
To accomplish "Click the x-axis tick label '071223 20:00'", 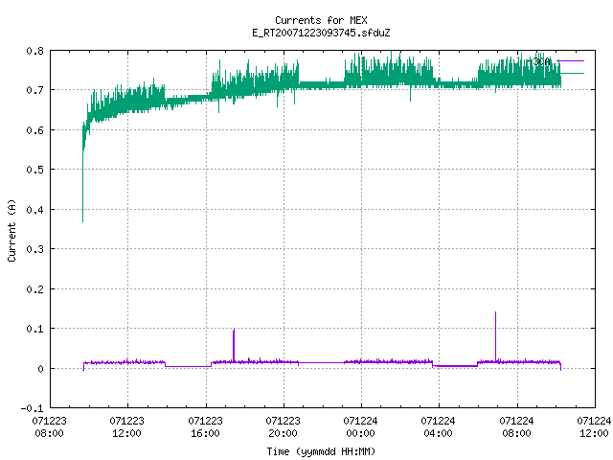I will click(284, 427).
